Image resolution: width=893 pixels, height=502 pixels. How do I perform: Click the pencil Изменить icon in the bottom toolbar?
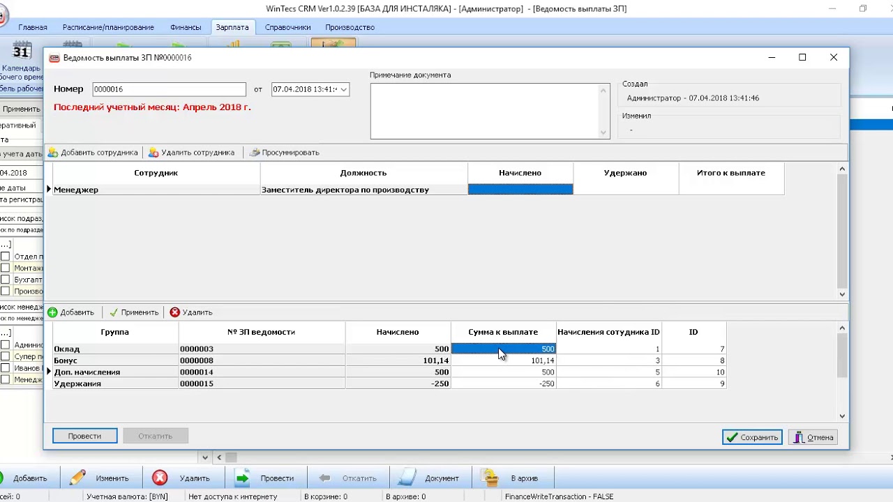(78, 478)
